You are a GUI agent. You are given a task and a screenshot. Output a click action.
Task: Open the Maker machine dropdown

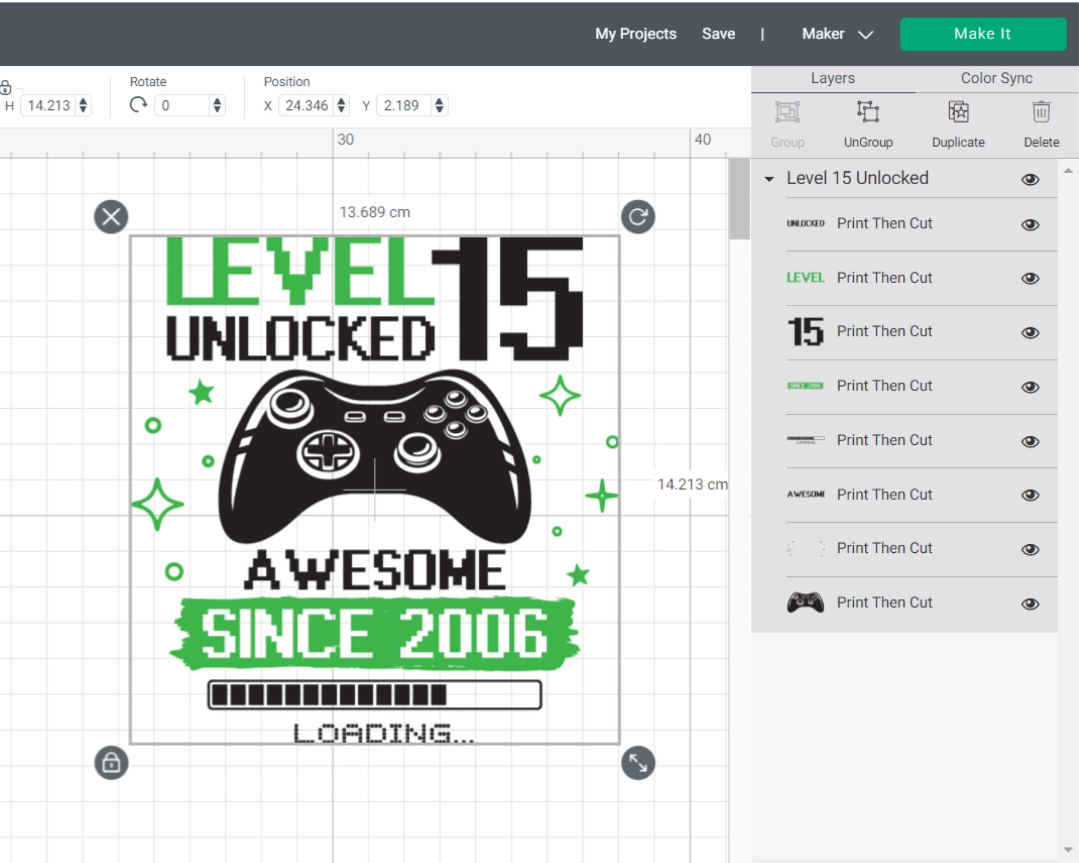click(837, 34)
